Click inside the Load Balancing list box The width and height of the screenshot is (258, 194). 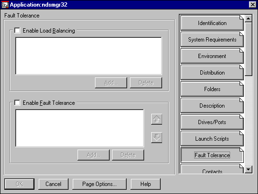point(88,56)
